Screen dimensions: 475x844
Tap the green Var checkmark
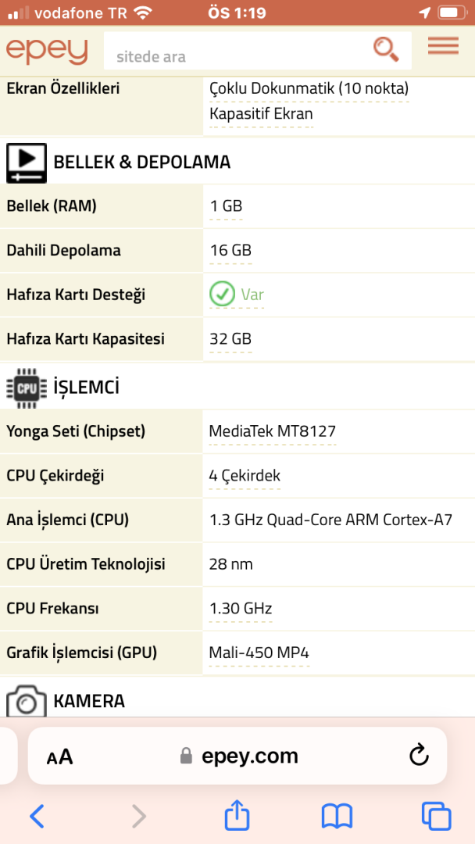[x=223, y=295]
